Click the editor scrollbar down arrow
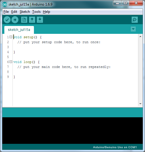145x152 pixels. pyautogui.click(x=140, y=104)
